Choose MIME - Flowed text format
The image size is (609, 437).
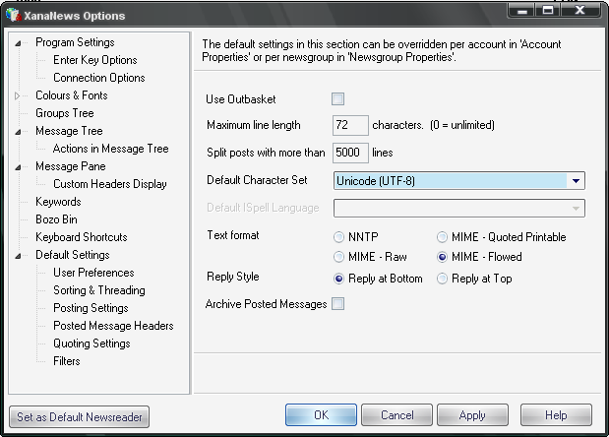[442, 257]
